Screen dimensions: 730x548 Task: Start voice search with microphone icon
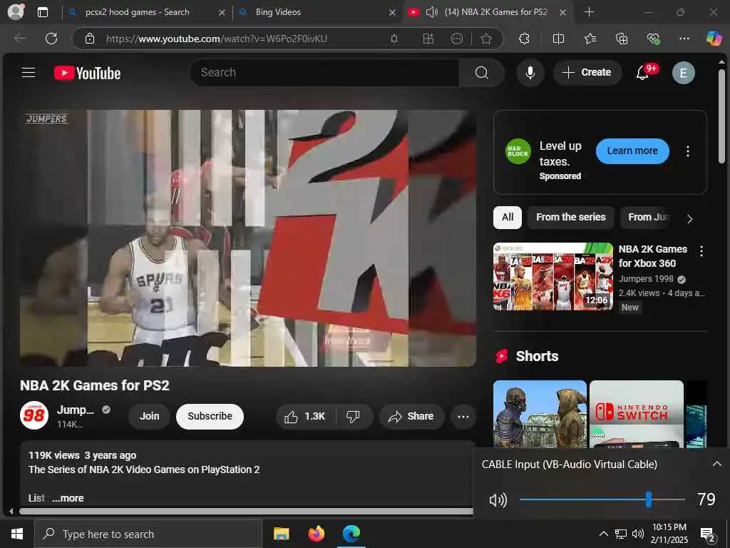pos(530,73)
